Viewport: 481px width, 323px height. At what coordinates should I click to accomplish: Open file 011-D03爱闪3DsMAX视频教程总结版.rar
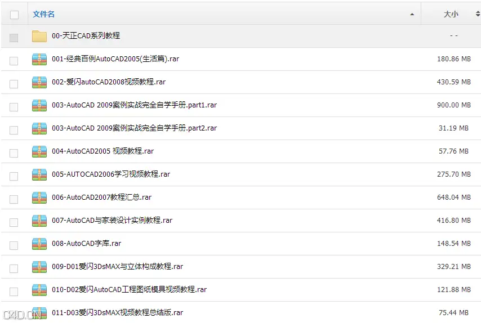(x=118, y=312)
